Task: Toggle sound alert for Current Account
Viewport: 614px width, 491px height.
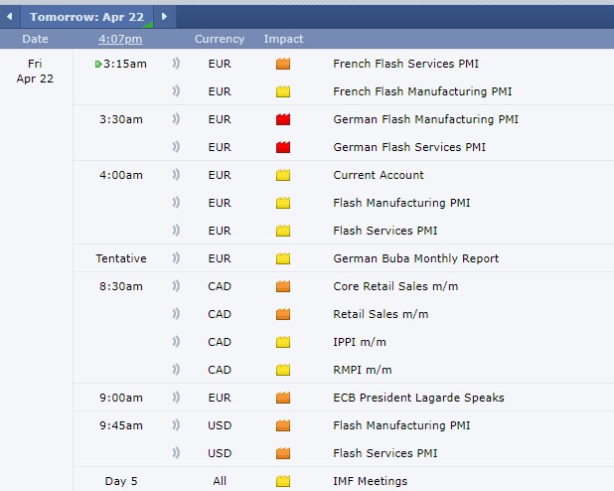Action: (x=176, y=175)
